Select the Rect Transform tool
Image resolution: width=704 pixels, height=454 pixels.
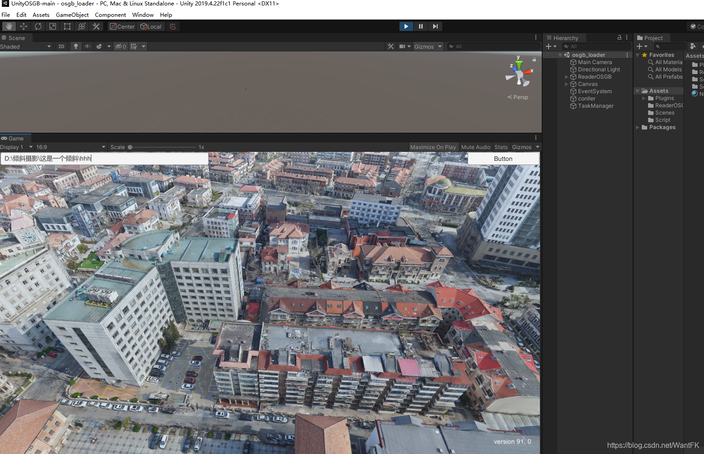(67, 26)
